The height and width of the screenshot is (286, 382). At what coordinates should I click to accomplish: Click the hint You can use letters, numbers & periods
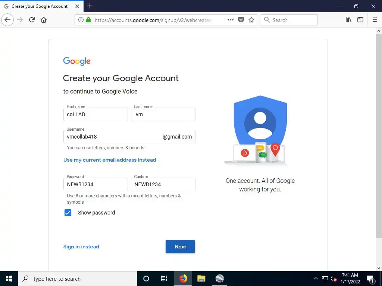click(106, 148)
